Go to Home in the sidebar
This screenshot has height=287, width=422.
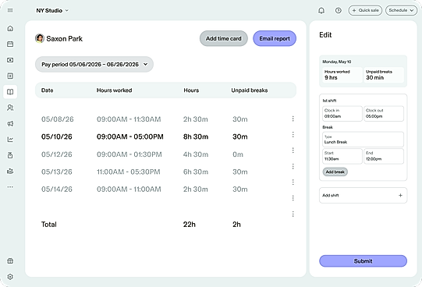tap(10, 28)
